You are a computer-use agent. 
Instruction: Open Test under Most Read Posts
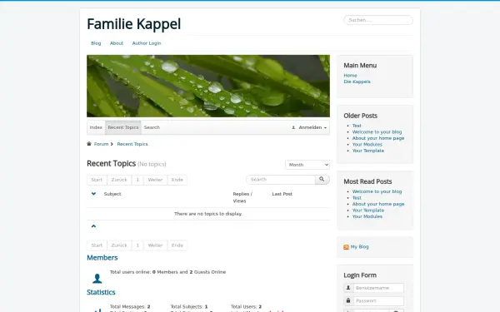[357, 198]
